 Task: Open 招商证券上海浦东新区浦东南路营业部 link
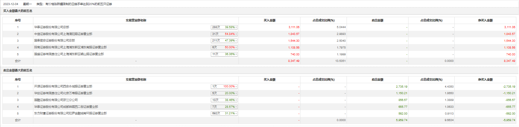[70, 47]
